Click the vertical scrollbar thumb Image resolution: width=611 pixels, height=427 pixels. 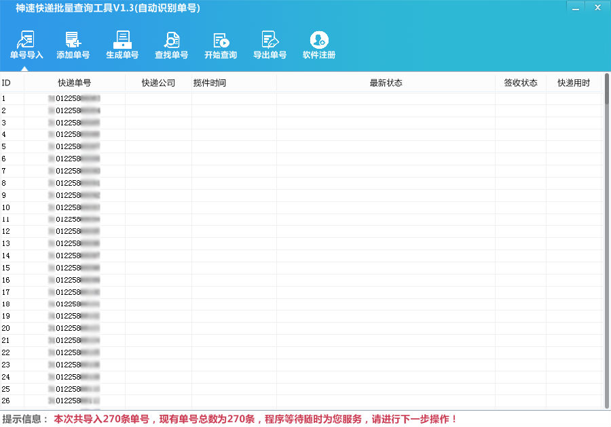[607, 89]
